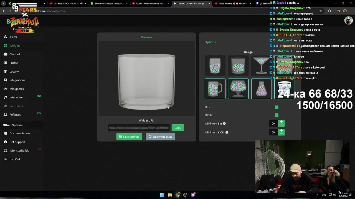Screen dimensions: 355x199
Task: Click the bookmark star in address bar
Action: click(321, 11)
